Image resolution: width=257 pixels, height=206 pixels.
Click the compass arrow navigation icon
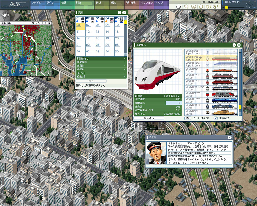[x=5, y=15]
